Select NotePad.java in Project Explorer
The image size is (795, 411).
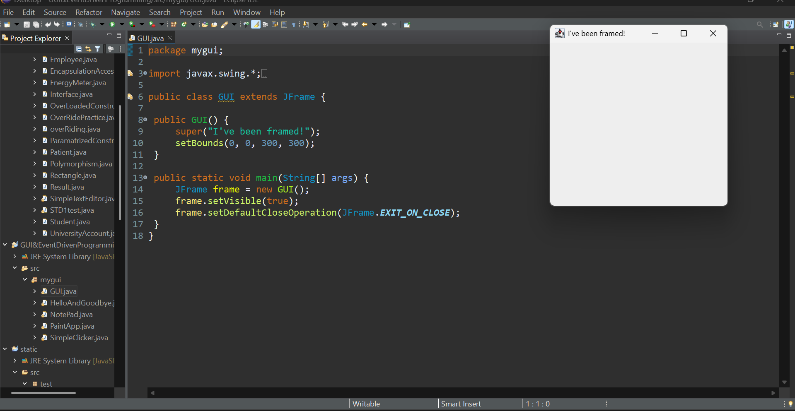(x=71, y=315)
